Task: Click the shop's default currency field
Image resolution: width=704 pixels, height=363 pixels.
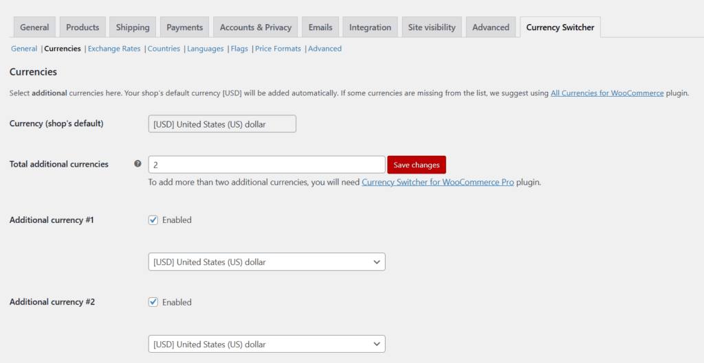Action: click(x=222, y=124)
